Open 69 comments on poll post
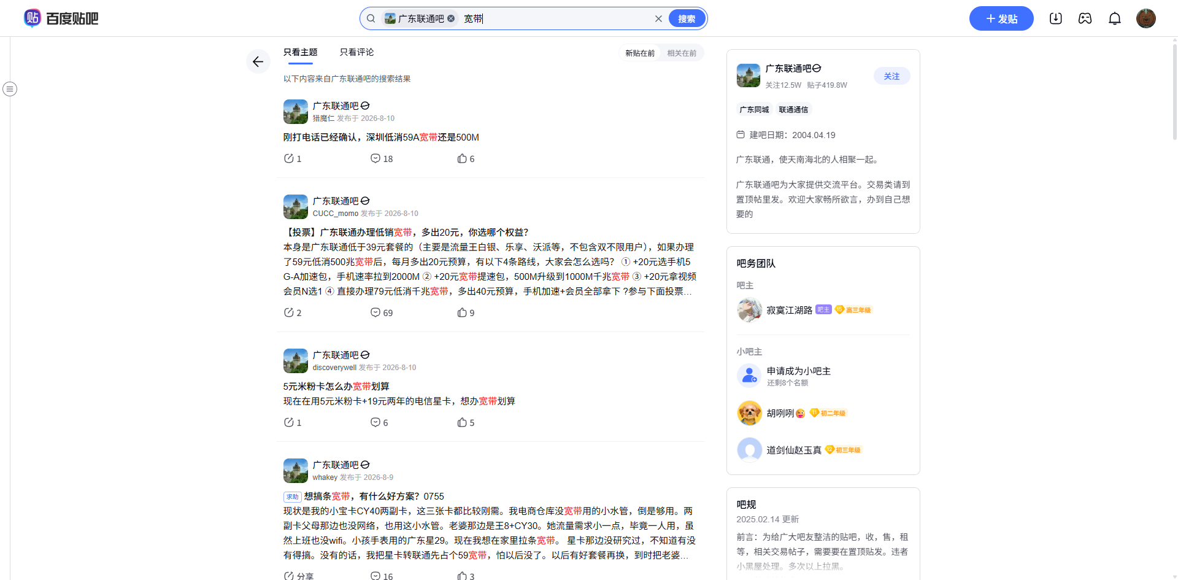 pos(382,313)
